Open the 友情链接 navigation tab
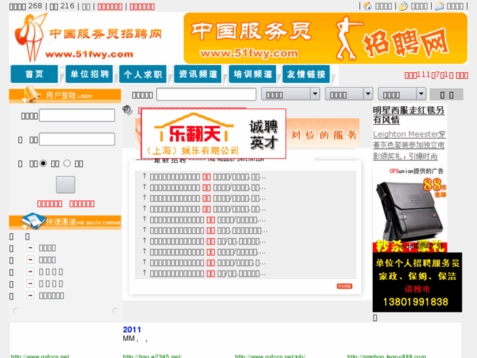 tap(306, 74)
